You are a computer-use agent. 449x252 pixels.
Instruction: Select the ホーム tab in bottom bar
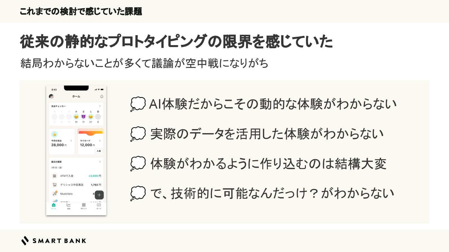tap(54, 206)
